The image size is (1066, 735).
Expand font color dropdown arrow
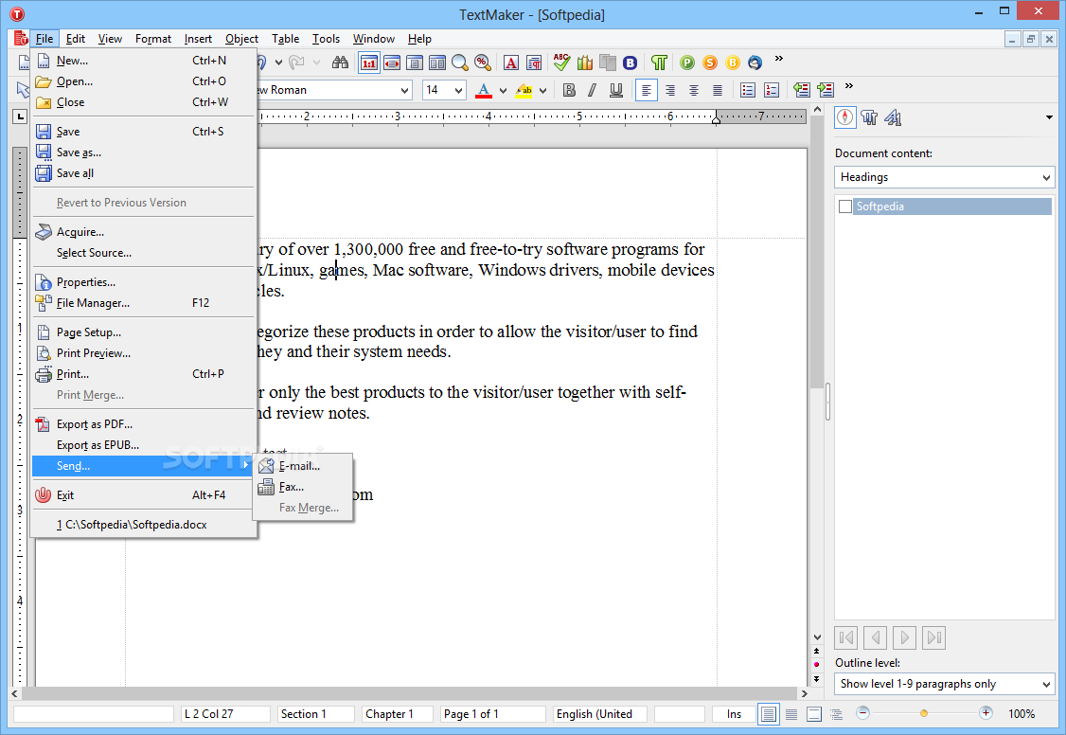[x=503, y=90]
